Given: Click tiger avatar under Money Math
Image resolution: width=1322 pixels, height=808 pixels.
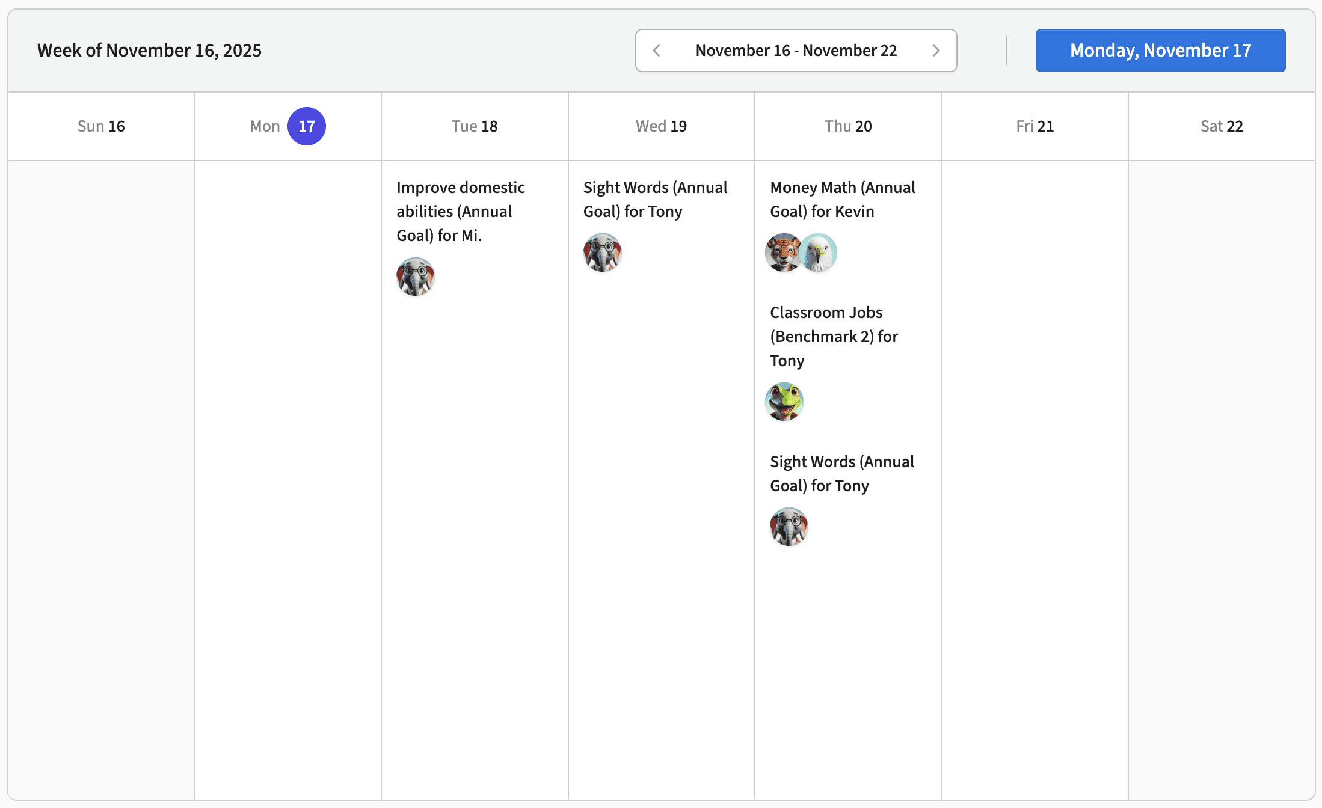Looking at the screenshot, I should (782, 252).
